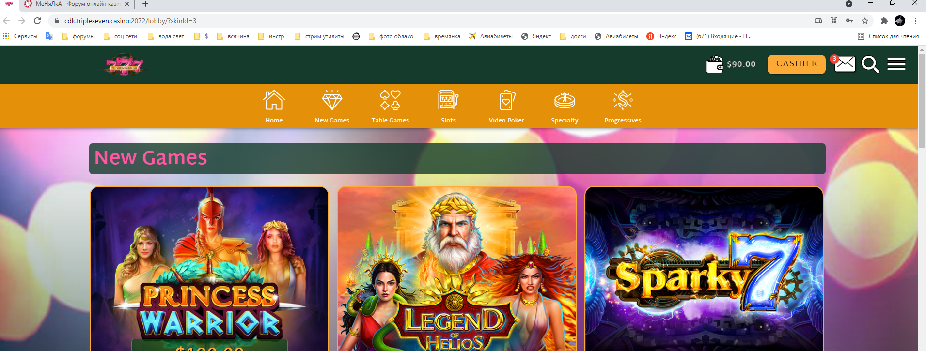
Task: Expand the форумы bookmark folder
Action: (78, 36)
